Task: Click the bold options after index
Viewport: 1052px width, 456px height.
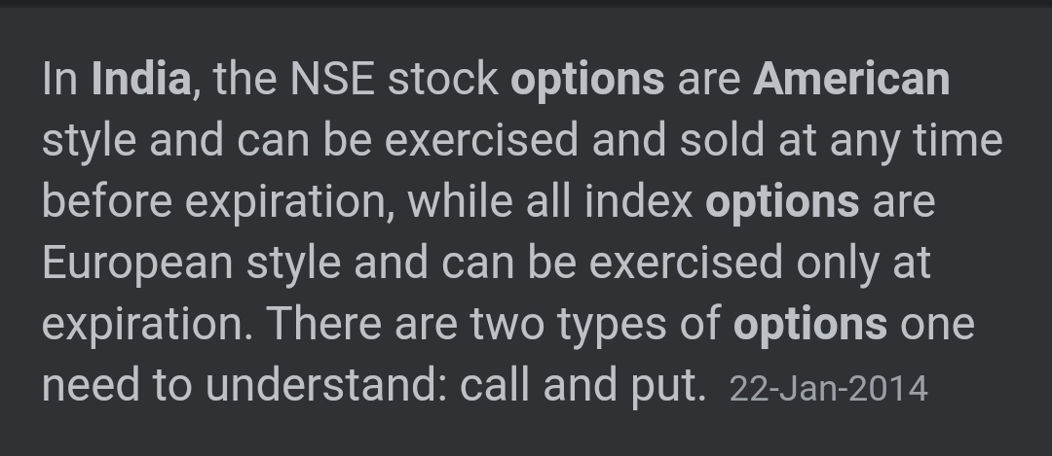Action: pyautogui.click(x=782, y=203)
